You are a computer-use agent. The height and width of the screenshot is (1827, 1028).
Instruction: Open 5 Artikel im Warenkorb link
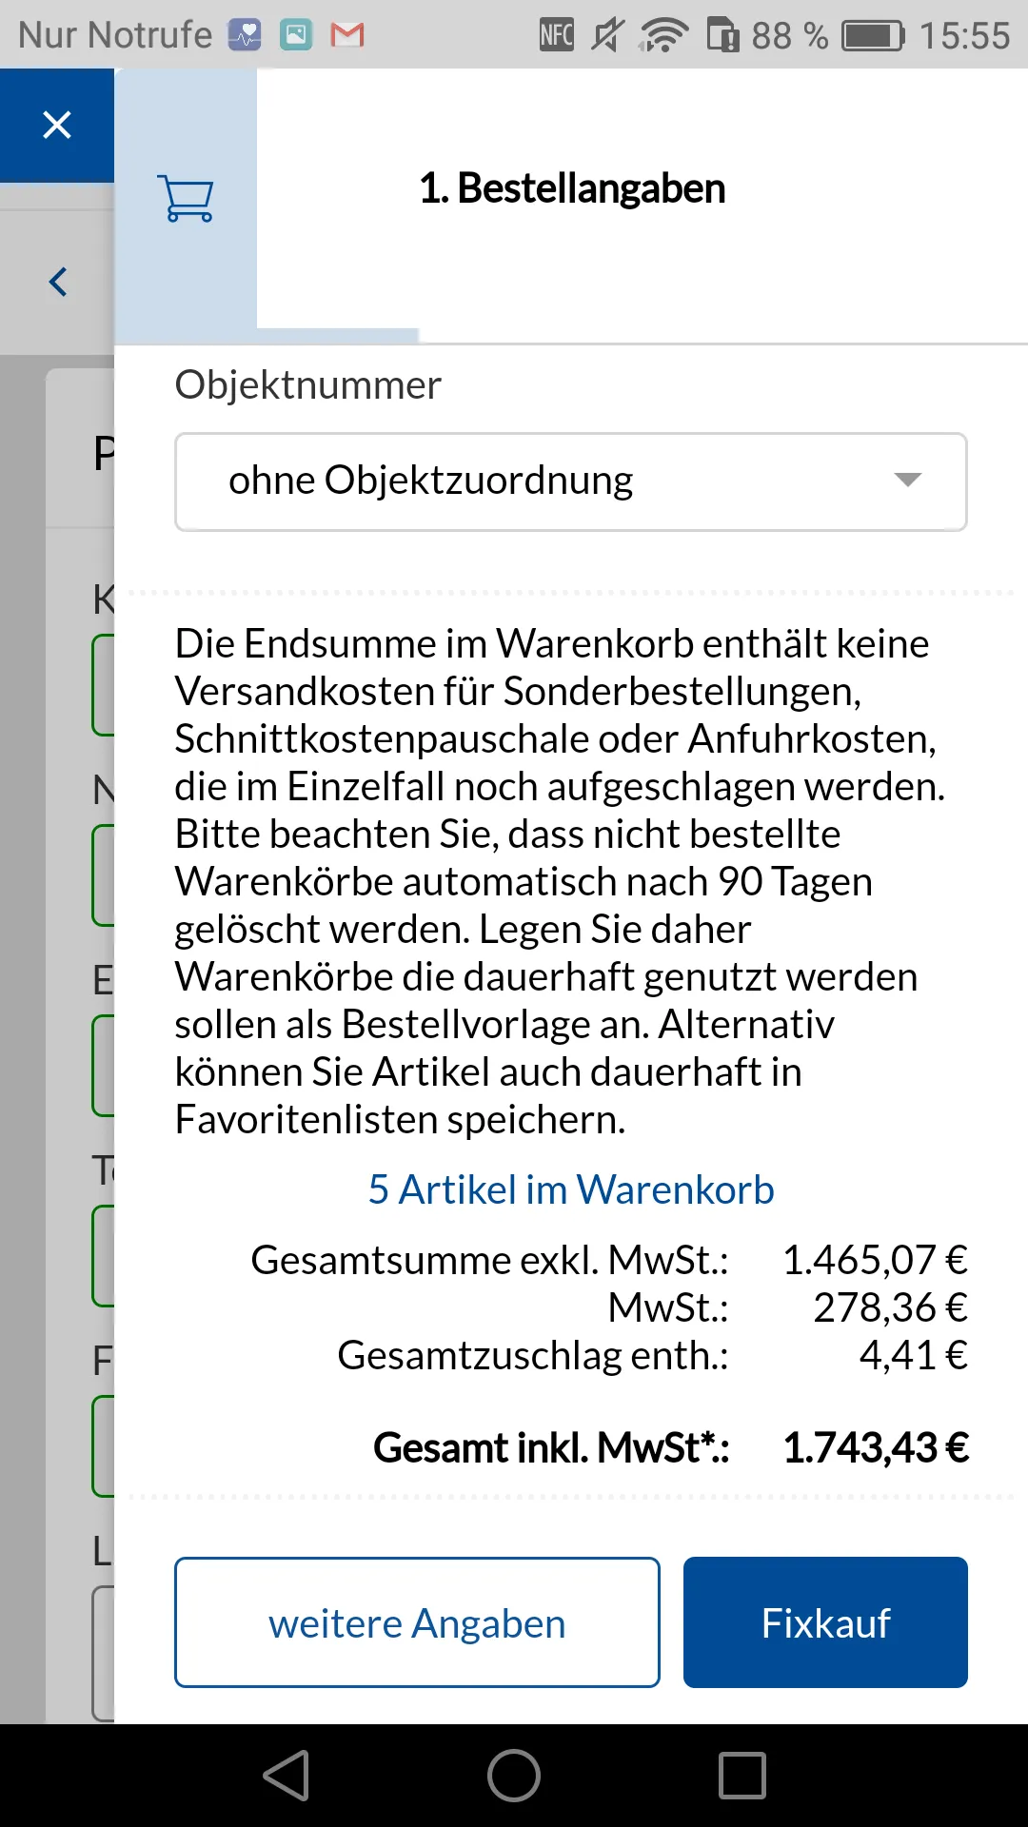coord(571,1189)
